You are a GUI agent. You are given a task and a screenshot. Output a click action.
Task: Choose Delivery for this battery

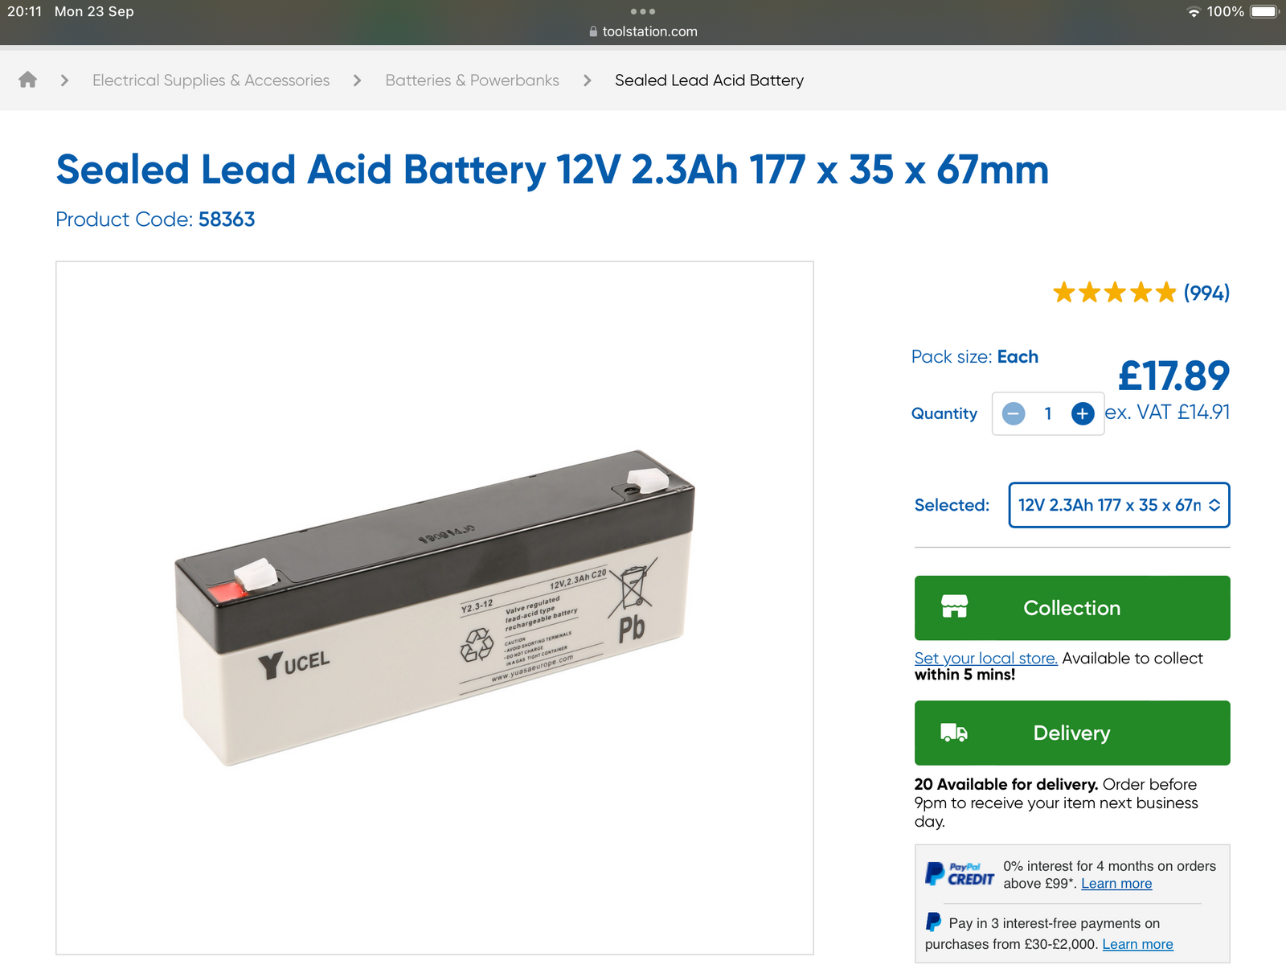click(1072, 733)
